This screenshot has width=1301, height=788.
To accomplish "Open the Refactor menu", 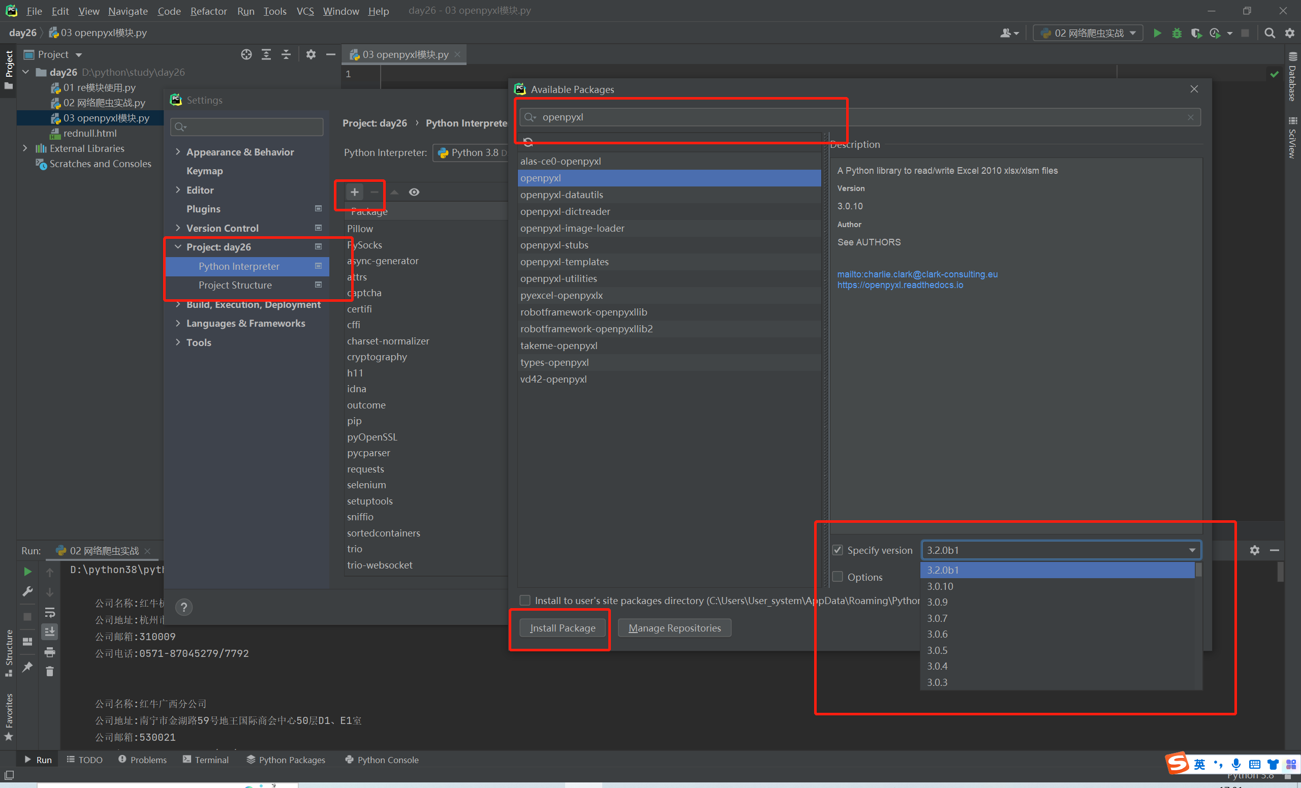I will coord(208,11).
